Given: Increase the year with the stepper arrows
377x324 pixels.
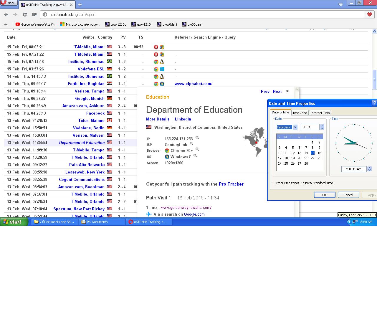Looking at the screenshot, I should [x=322, y=126].
